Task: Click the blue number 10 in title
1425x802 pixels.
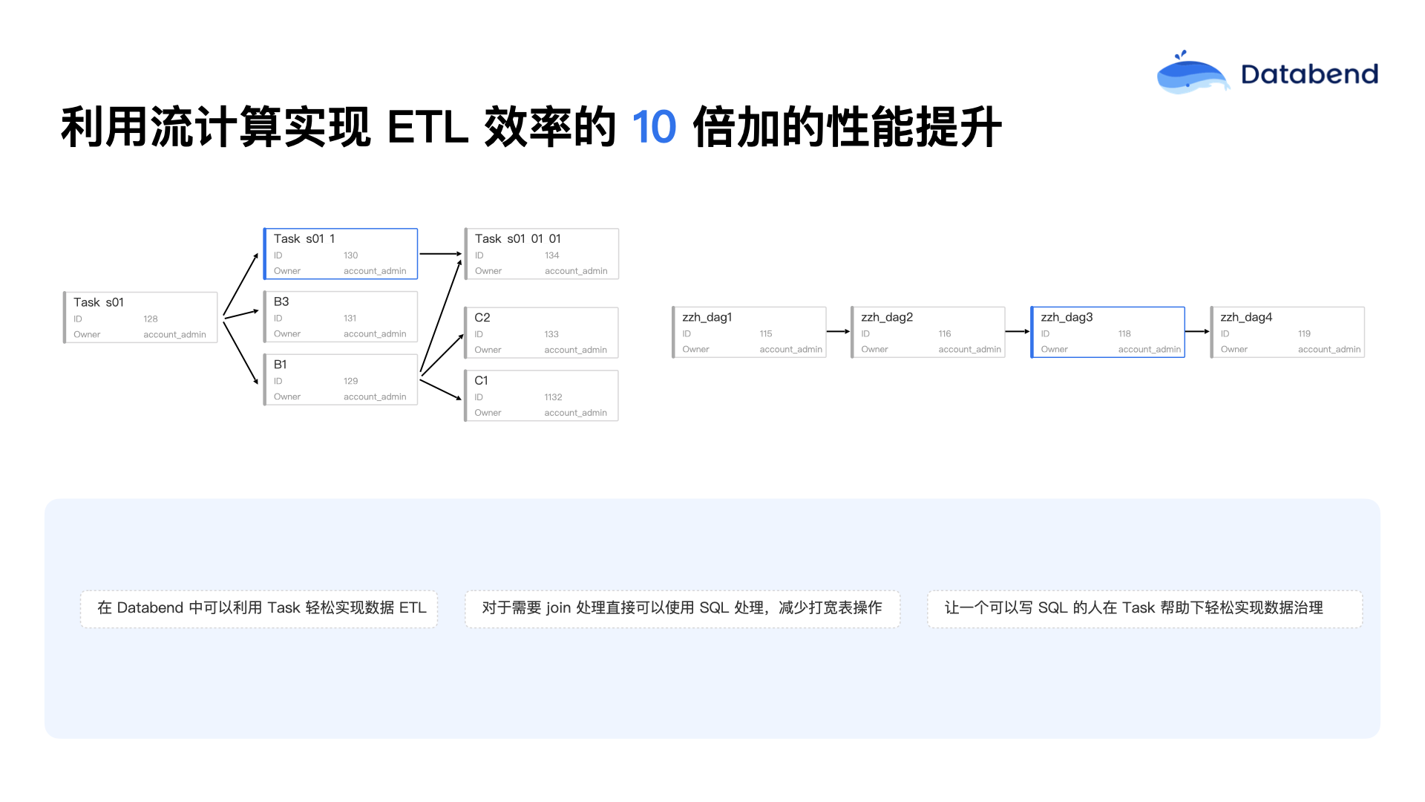Action: [654, 127]
